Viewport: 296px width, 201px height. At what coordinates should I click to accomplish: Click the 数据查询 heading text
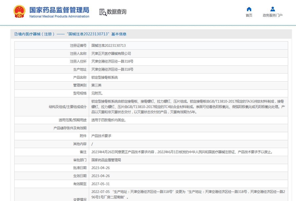(x=117, y=12)
